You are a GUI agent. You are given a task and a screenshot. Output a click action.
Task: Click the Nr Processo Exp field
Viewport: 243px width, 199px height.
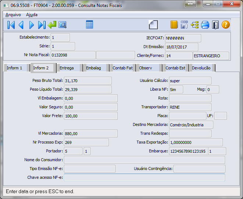pos(86,142)
